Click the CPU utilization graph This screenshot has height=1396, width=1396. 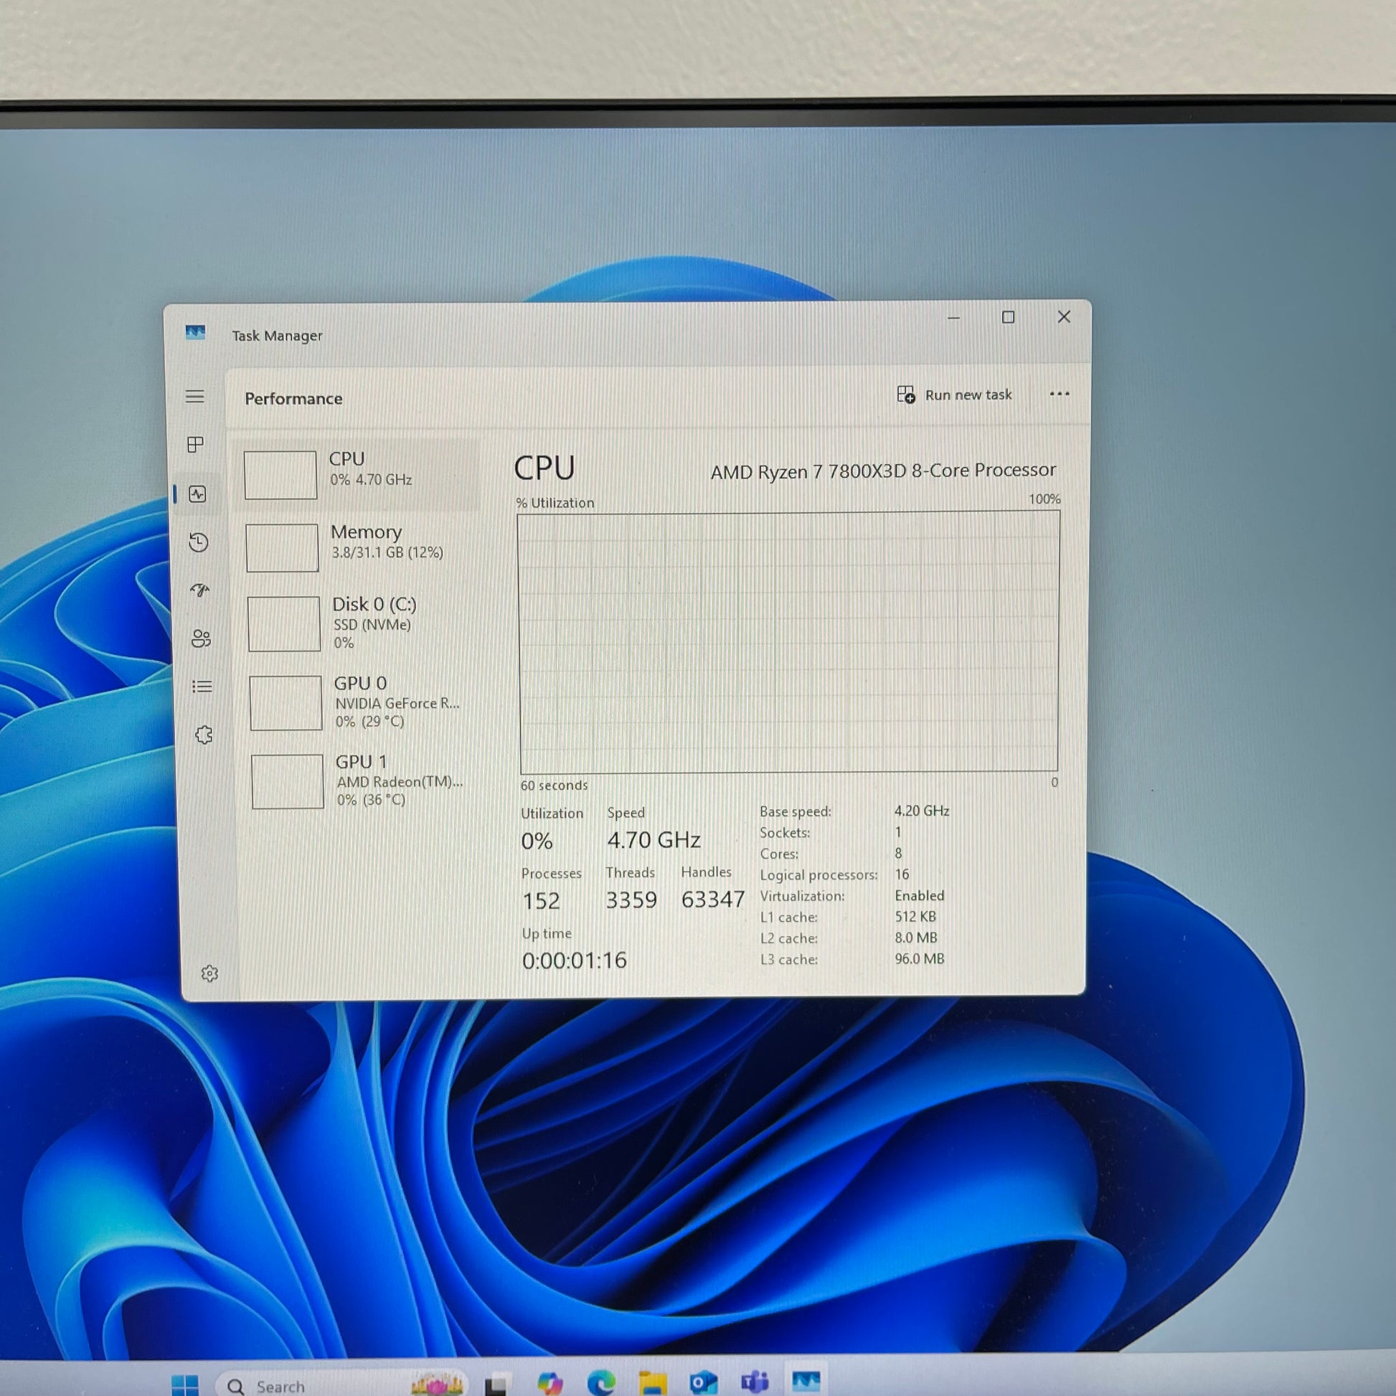(788, 641)
